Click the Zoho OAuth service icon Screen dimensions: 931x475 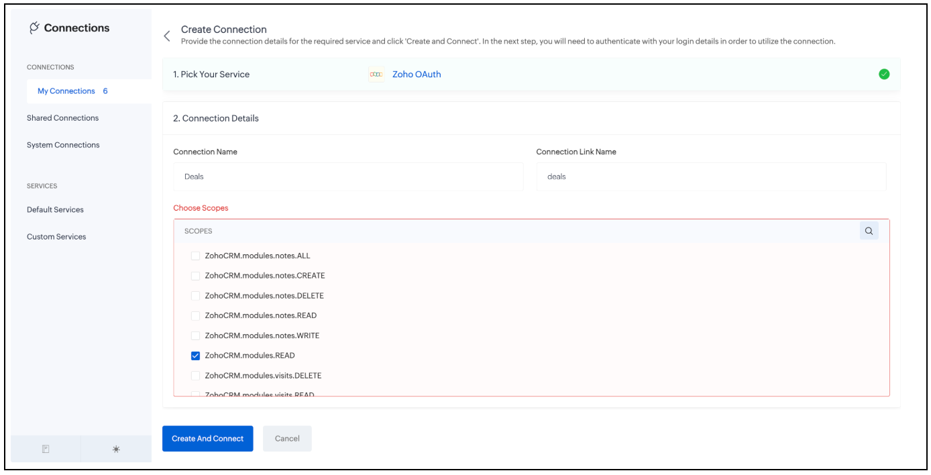click(376, 74)
